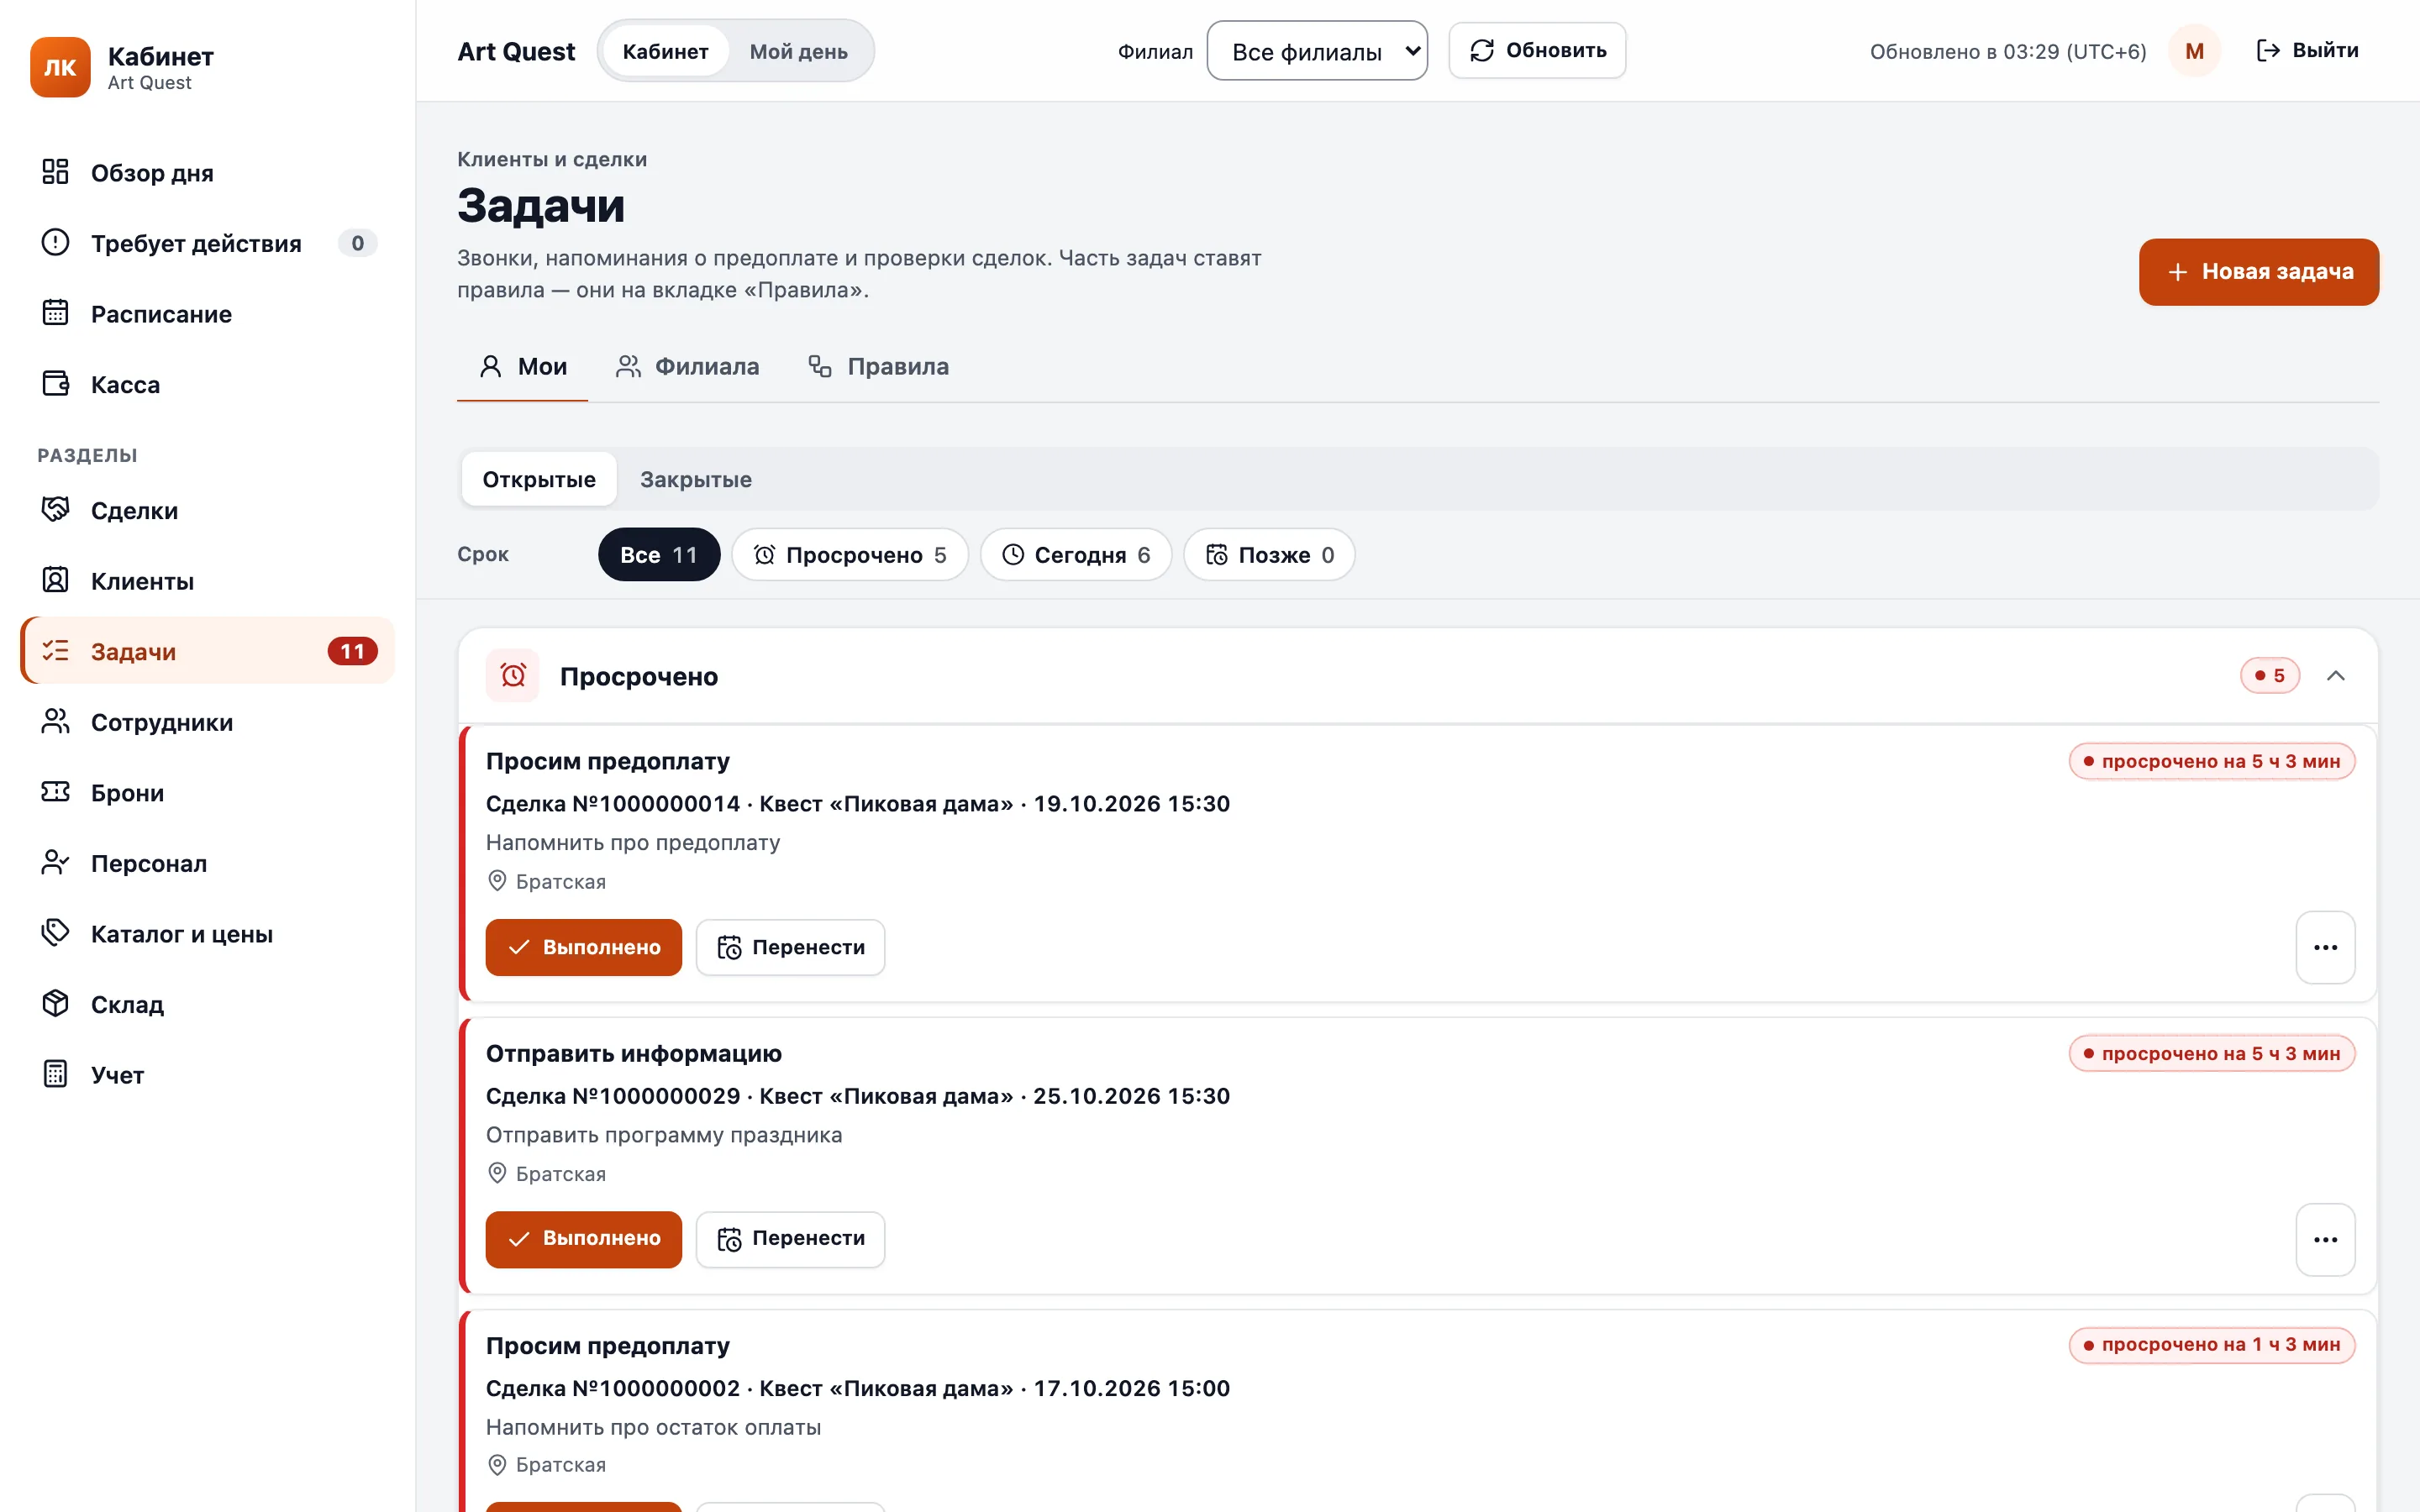Click Обновить refresh button
The height and width of the screenshot is (1512, 2420).
(1537, 50)
